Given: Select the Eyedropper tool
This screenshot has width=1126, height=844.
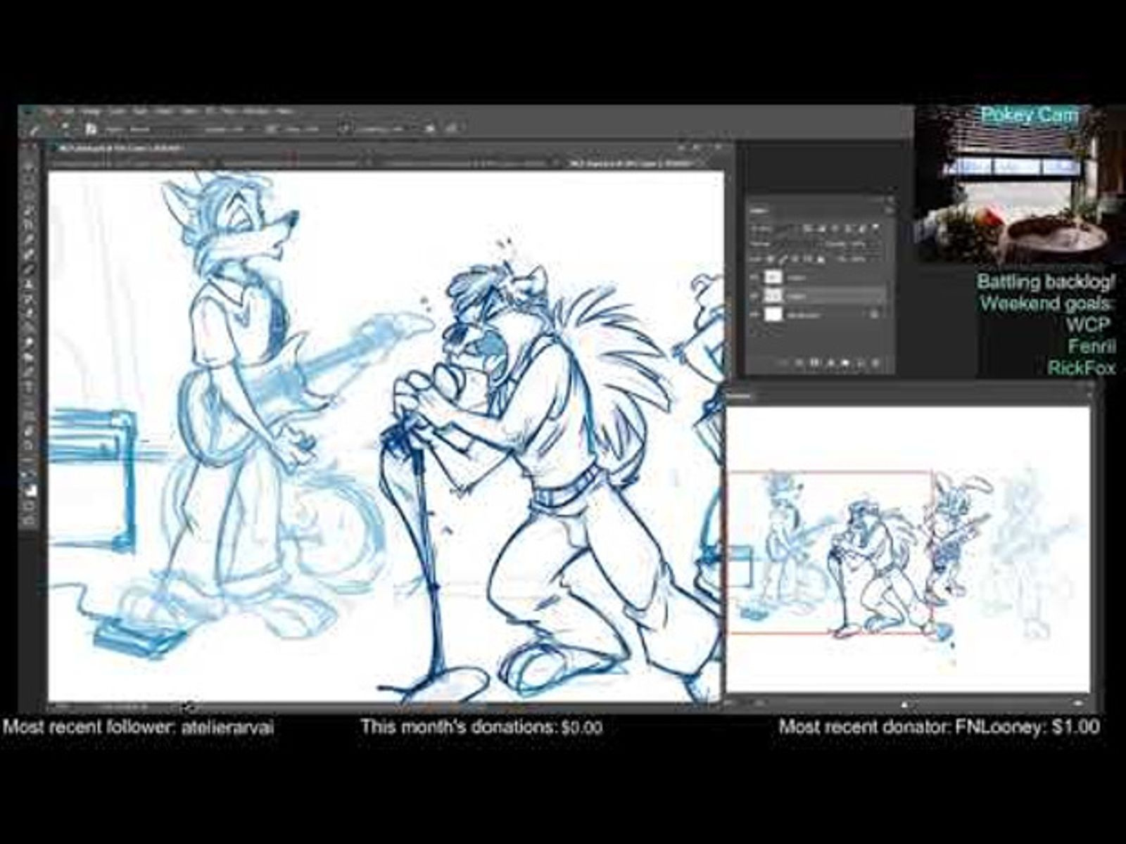Looking at the screenshot, I should pos(30,239).
